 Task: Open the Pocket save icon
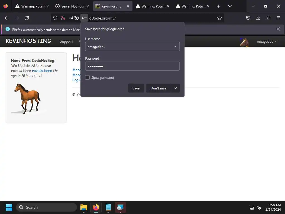[248, 18]
